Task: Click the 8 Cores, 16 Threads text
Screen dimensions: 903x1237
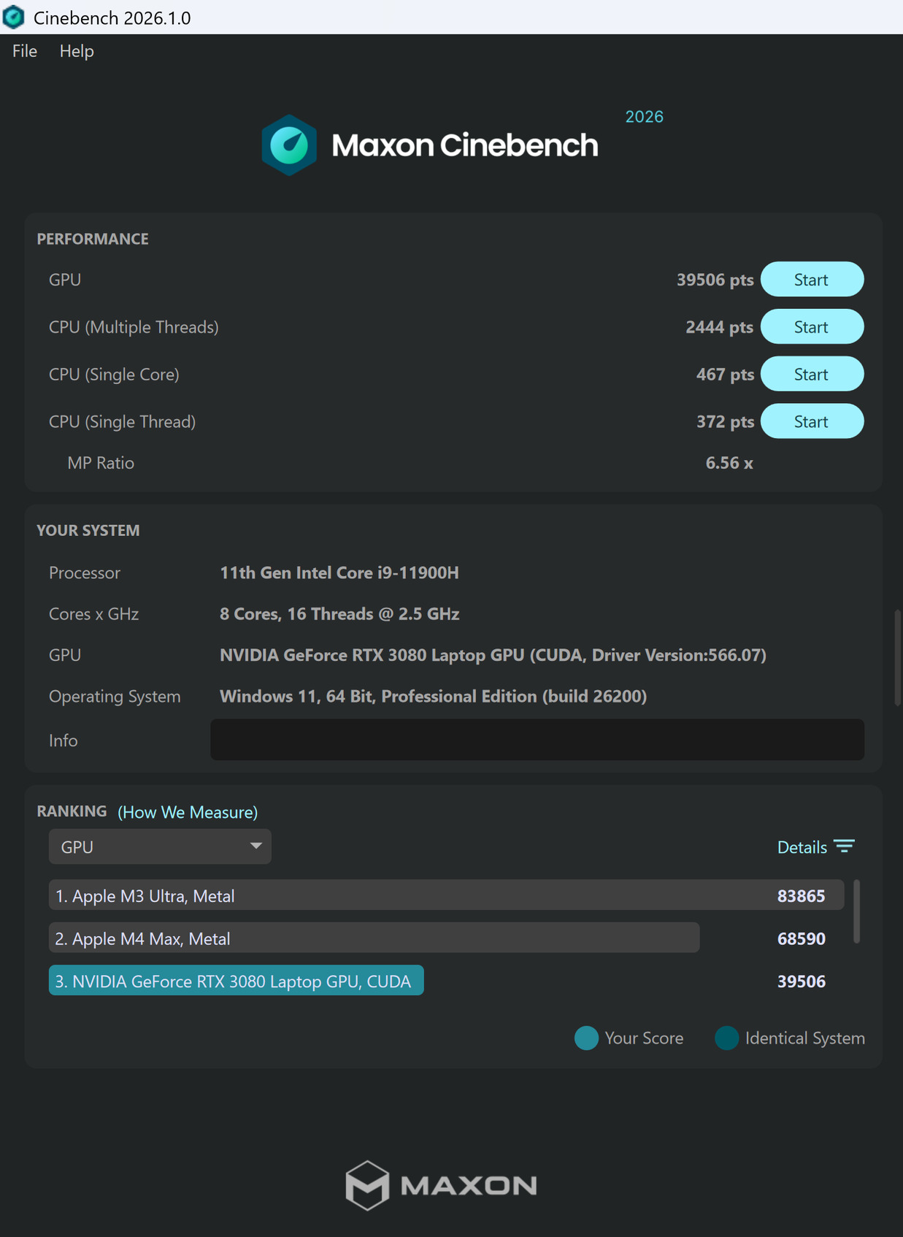Action: coord(339,614)
